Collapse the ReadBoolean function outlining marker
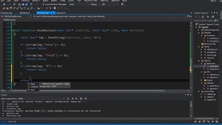 click(x=13, y=30)
